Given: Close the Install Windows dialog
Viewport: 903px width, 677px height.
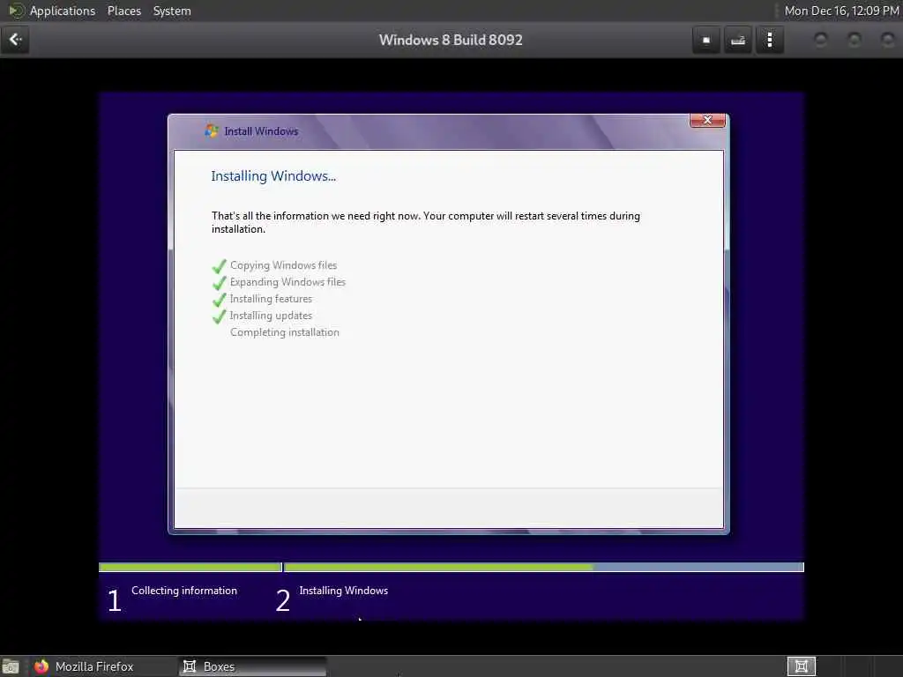Looking at the screenshot, I should (x=707, y=120).
